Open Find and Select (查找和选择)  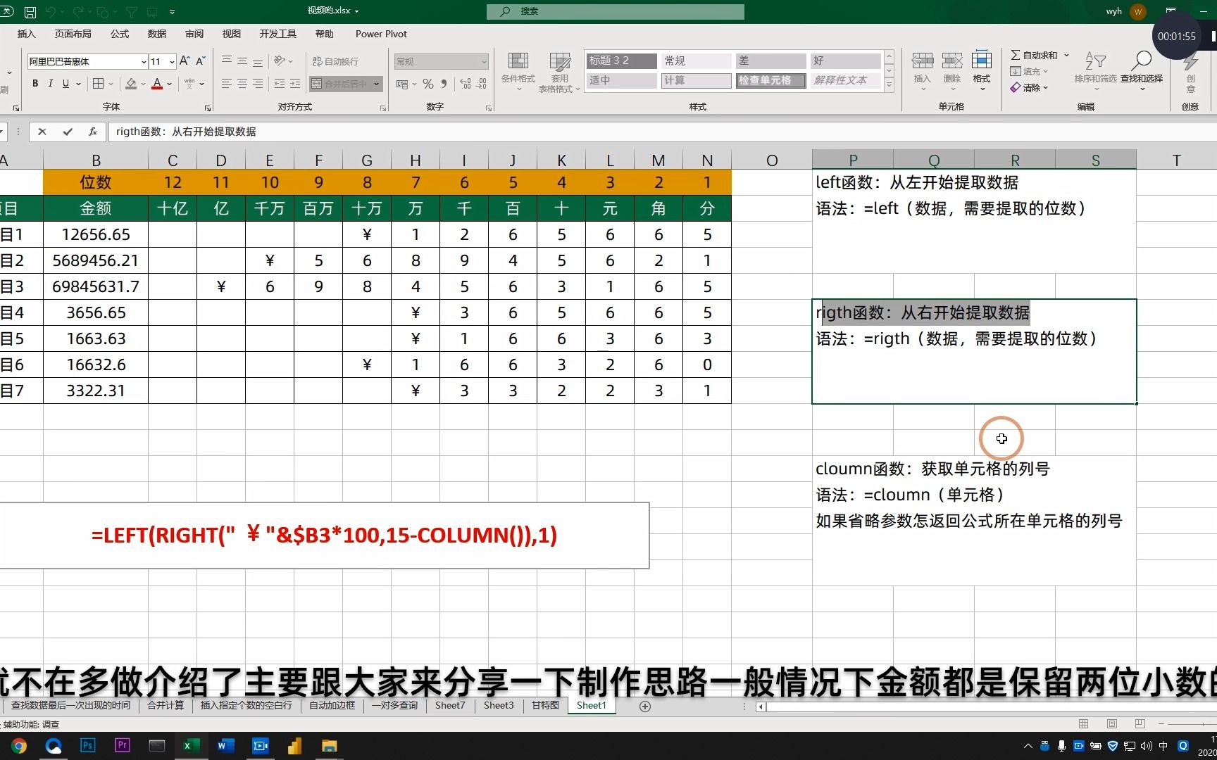pyautogui.click(x=1142, y=71)
